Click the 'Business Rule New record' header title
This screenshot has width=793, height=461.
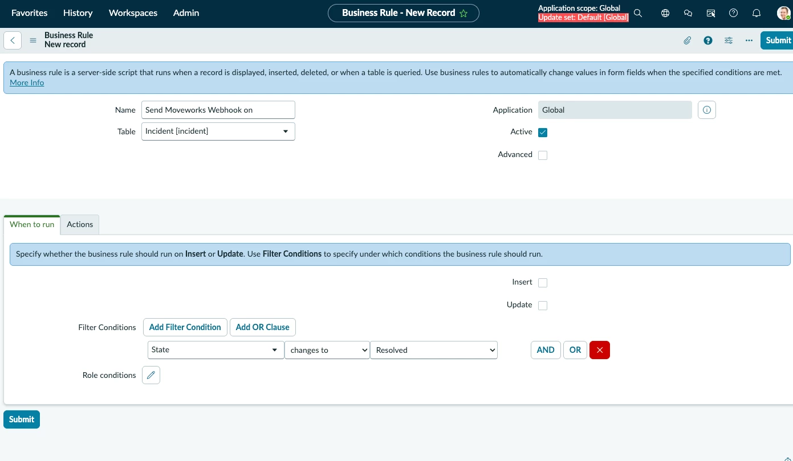click(68, 40)
